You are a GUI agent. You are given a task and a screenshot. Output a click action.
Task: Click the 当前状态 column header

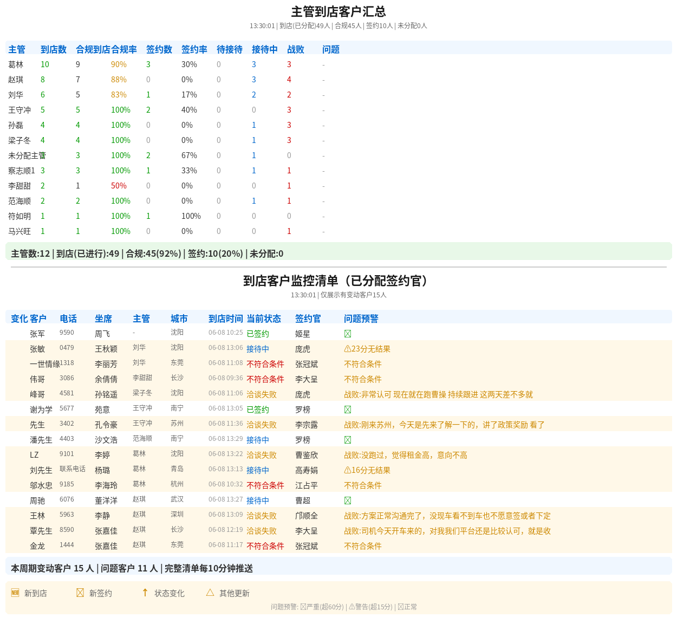point(264,318)
